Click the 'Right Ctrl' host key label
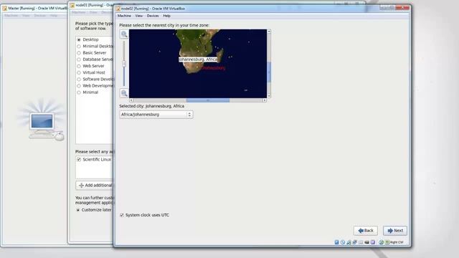This screenshot has width=459, height=258. coord(397,242)
